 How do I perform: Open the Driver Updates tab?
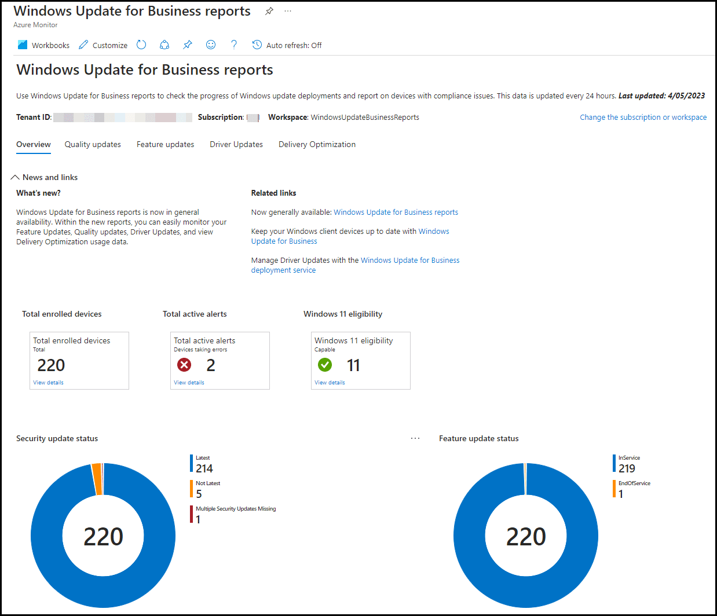coord(236,144)
